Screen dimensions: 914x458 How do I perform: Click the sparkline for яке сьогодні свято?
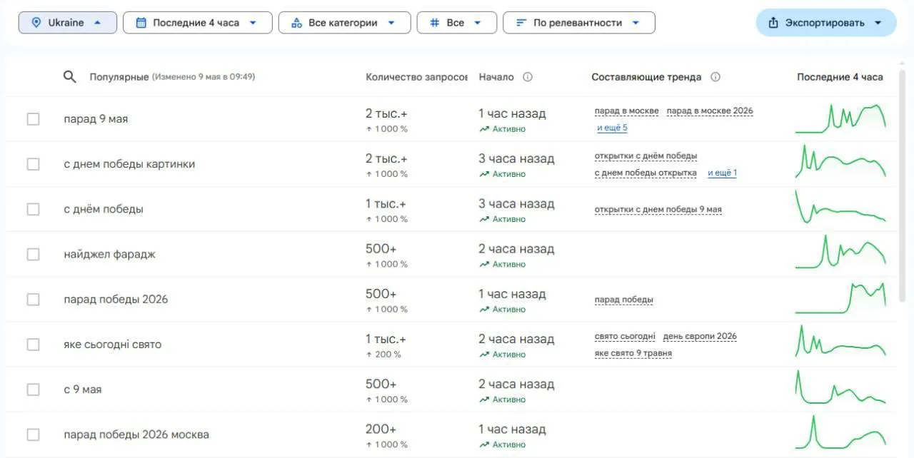[x=840, y=342]
